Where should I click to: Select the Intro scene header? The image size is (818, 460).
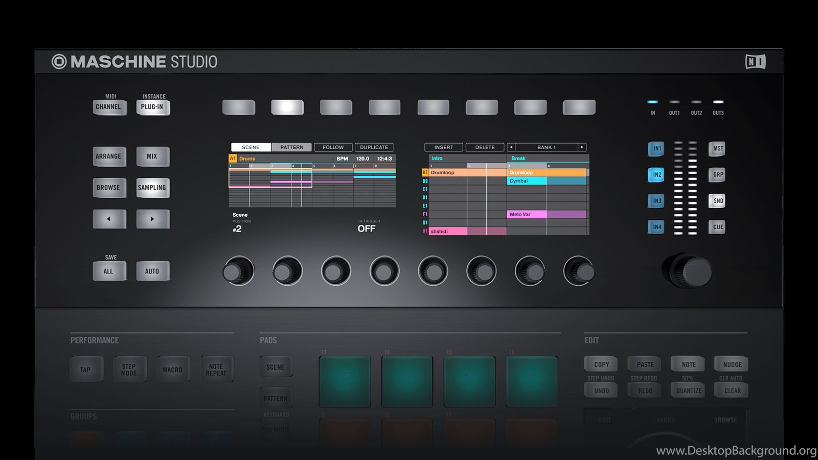coord(468,158)
